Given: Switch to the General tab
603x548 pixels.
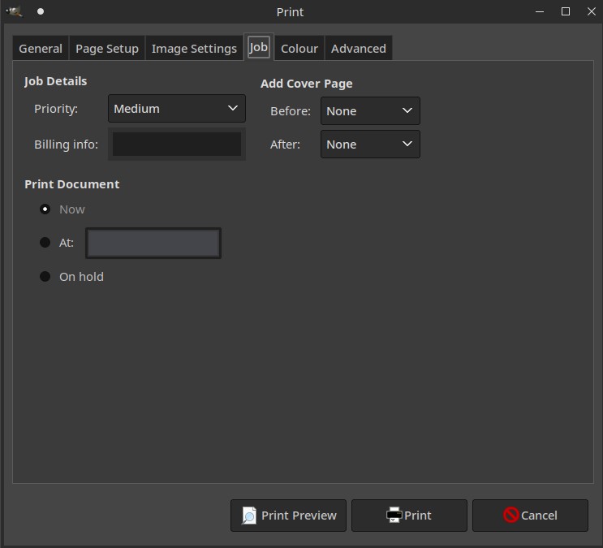Looking at the screenshot, I should click(41, 49).
